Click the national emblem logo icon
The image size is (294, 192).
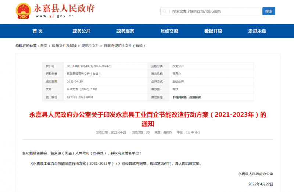(23, 11)
